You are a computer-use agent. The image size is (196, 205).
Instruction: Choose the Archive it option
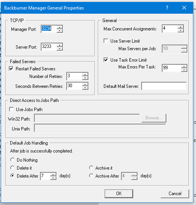[91, 168]
